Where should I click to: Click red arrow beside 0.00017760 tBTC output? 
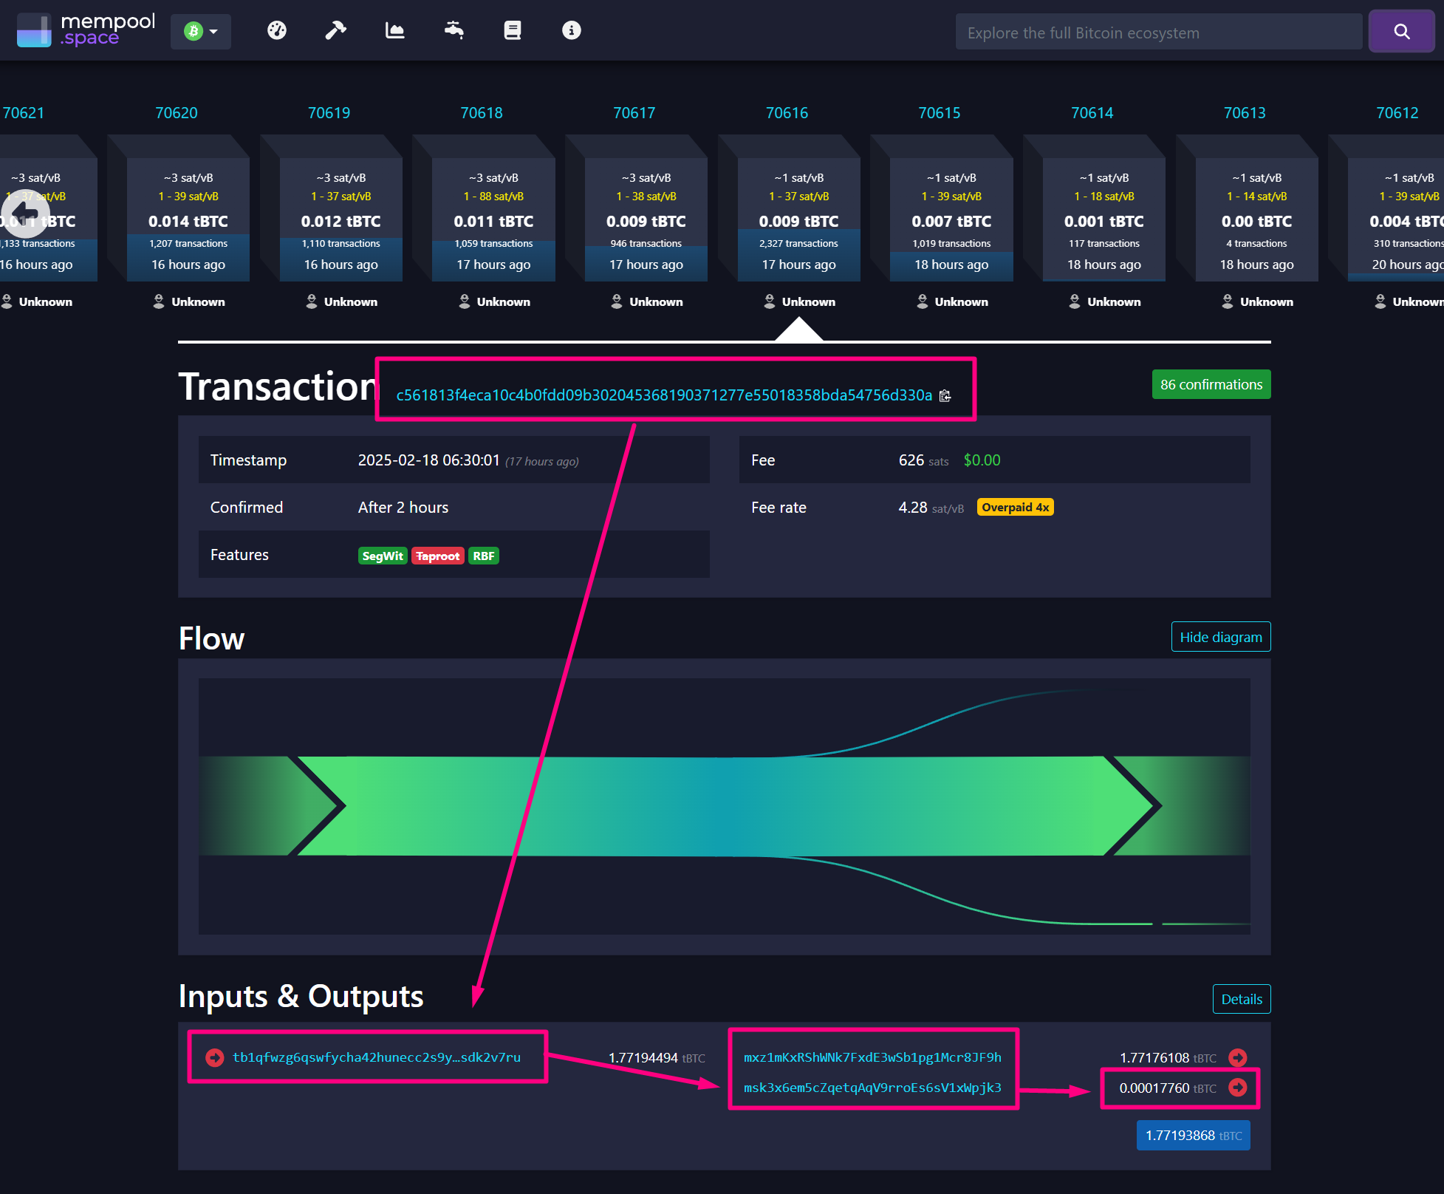(1238, 1088)
